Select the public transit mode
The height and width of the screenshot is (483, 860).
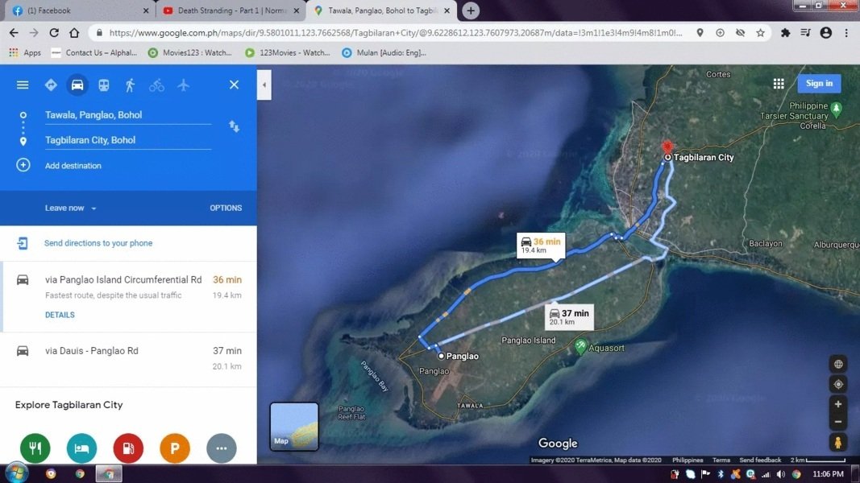coord(103,84)
